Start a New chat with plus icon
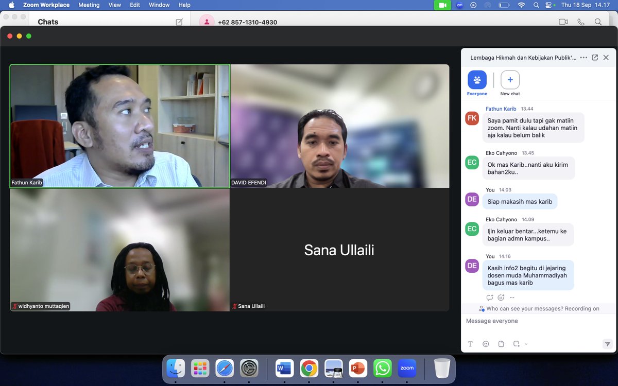Screen dimensions: 618x386 [510, 80]
